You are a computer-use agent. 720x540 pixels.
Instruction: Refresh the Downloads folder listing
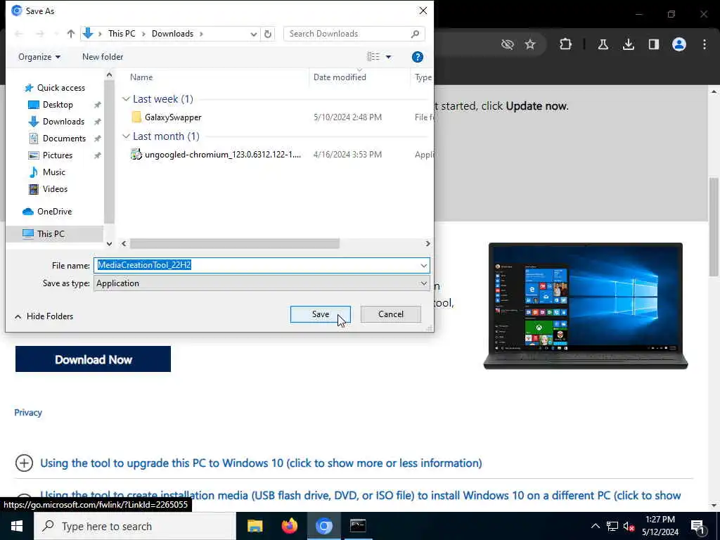pos(268,34)
